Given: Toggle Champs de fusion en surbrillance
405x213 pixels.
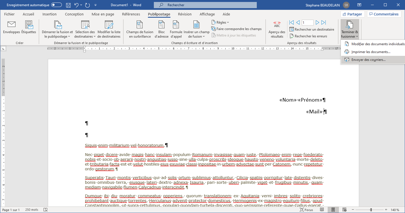Looking at the screenshot, I should point(140,29).
